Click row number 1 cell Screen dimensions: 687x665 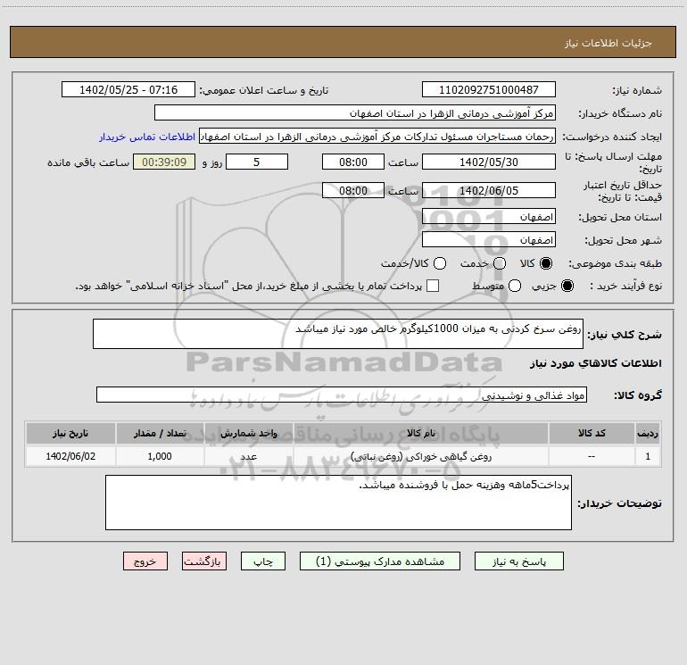tap(648, 457)
